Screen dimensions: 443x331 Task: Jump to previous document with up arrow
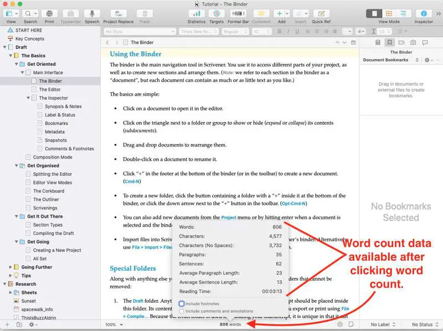(x=337, y=43)
